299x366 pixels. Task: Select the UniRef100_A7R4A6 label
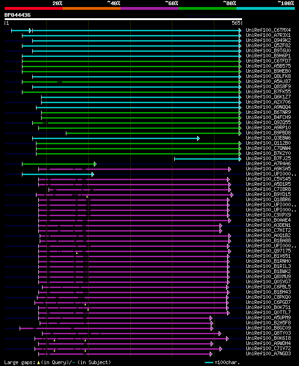[268, 163]
